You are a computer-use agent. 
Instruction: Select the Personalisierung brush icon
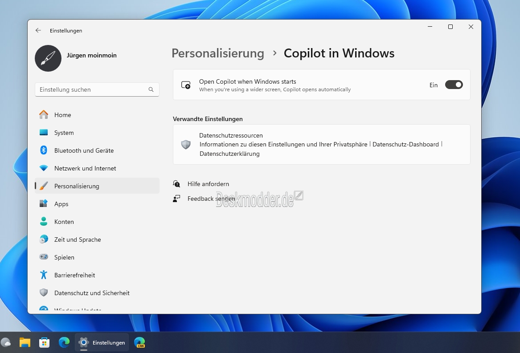pos(43,186)
